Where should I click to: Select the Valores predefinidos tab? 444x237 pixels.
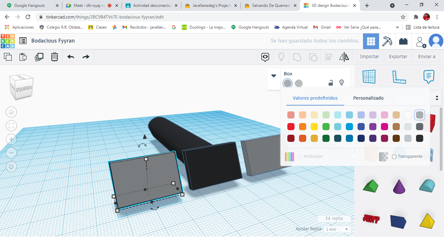[315, 98]
